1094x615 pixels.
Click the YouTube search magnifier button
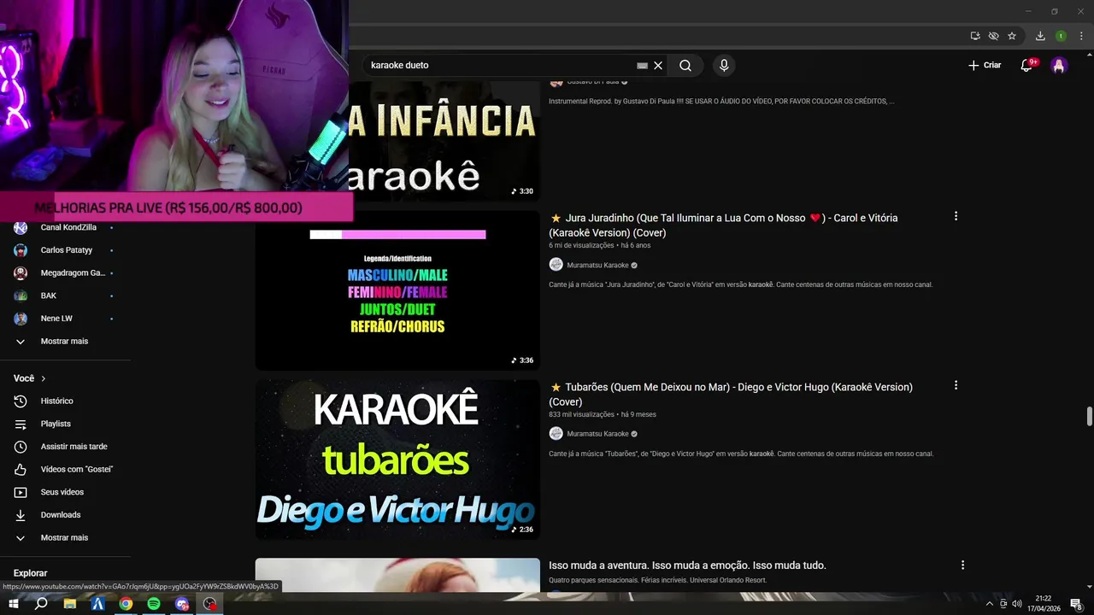(x=685, y=65)
